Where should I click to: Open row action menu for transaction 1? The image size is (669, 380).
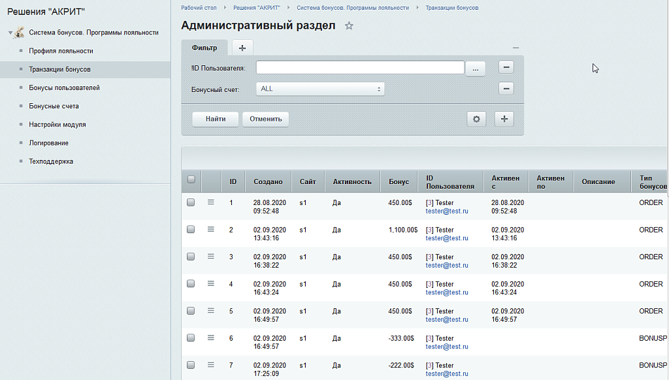click(x=210, y=202)
